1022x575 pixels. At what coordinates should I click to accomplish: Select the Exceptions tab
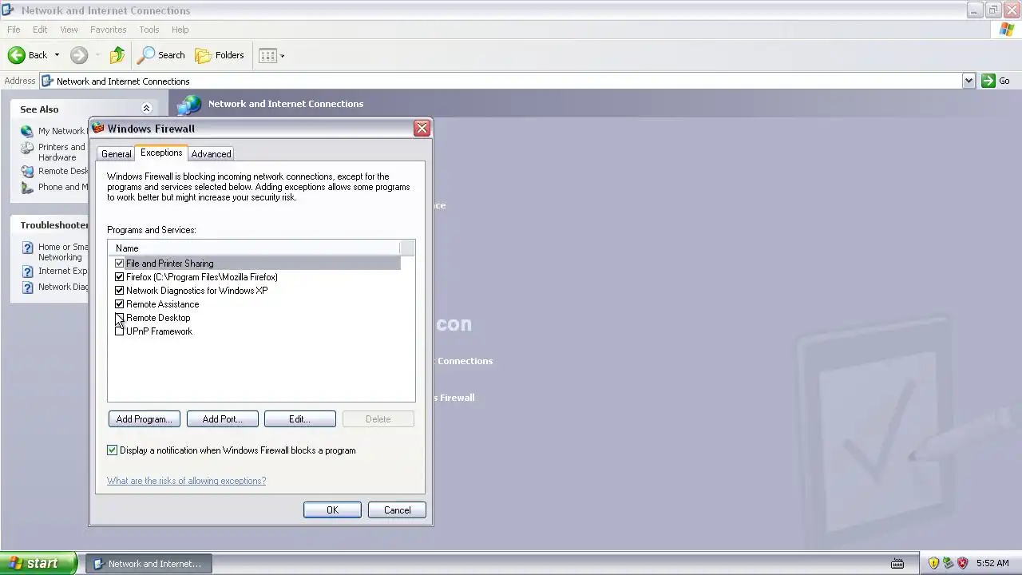point(161,153)
